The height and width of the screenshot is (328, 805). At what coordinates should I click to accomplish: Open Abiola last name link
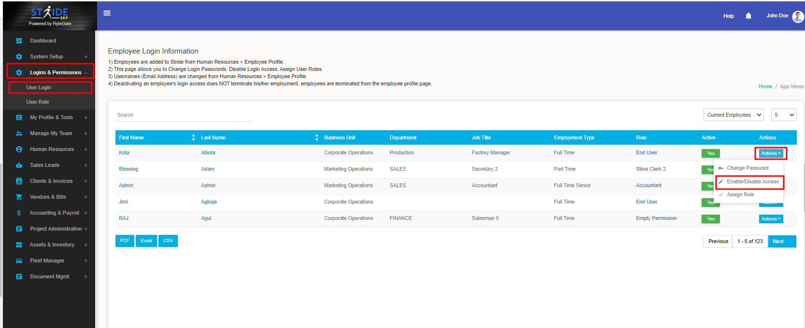pos(208,153)
